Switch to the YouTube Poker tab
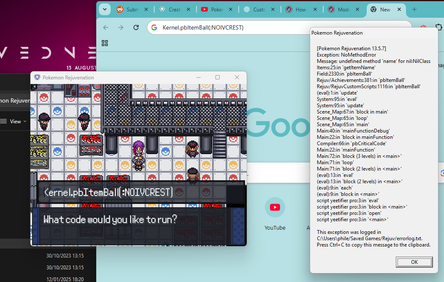The image size is (444, 282). (x=217, y=9)
